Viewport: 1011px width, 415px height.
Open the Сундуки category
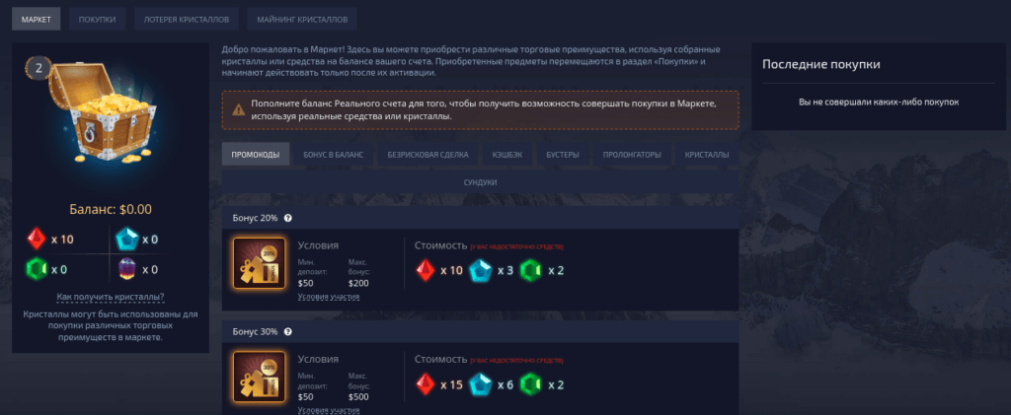(480, 183)
